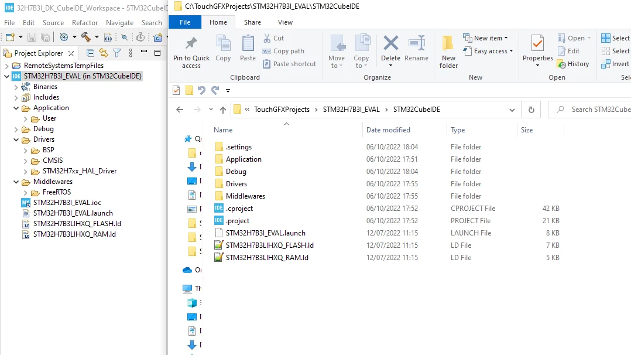Open the IDE Navigate menu

(119, 23)
